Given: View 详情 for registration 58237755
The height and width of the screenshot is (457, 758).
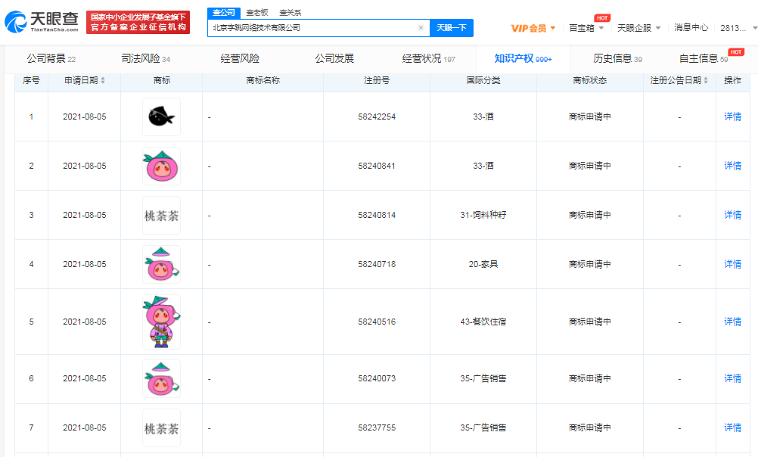Looking at the screenshot, I should (732, 428).
